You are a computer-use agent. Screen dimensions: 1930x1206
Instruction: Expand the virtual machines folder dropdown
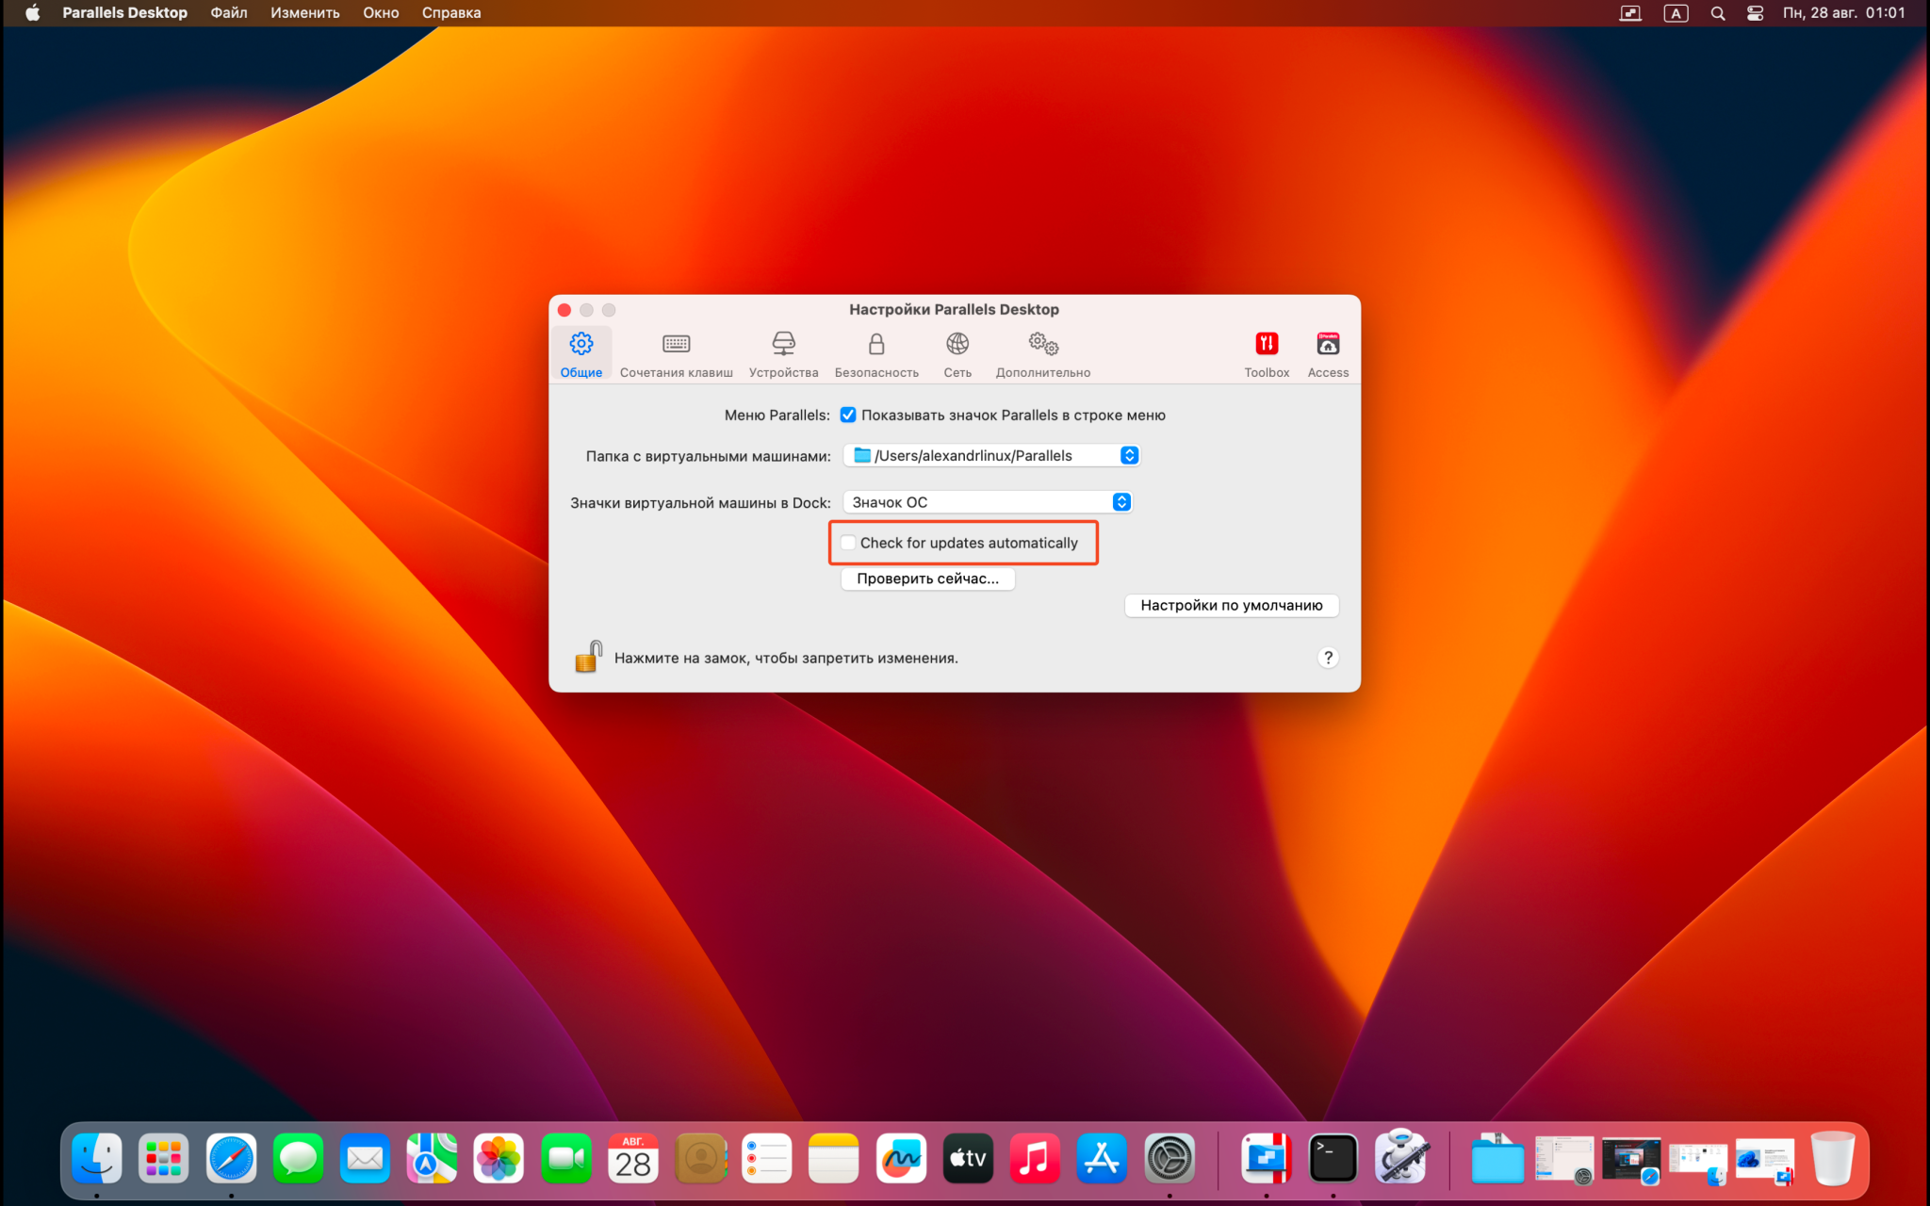coord(1133,456)
